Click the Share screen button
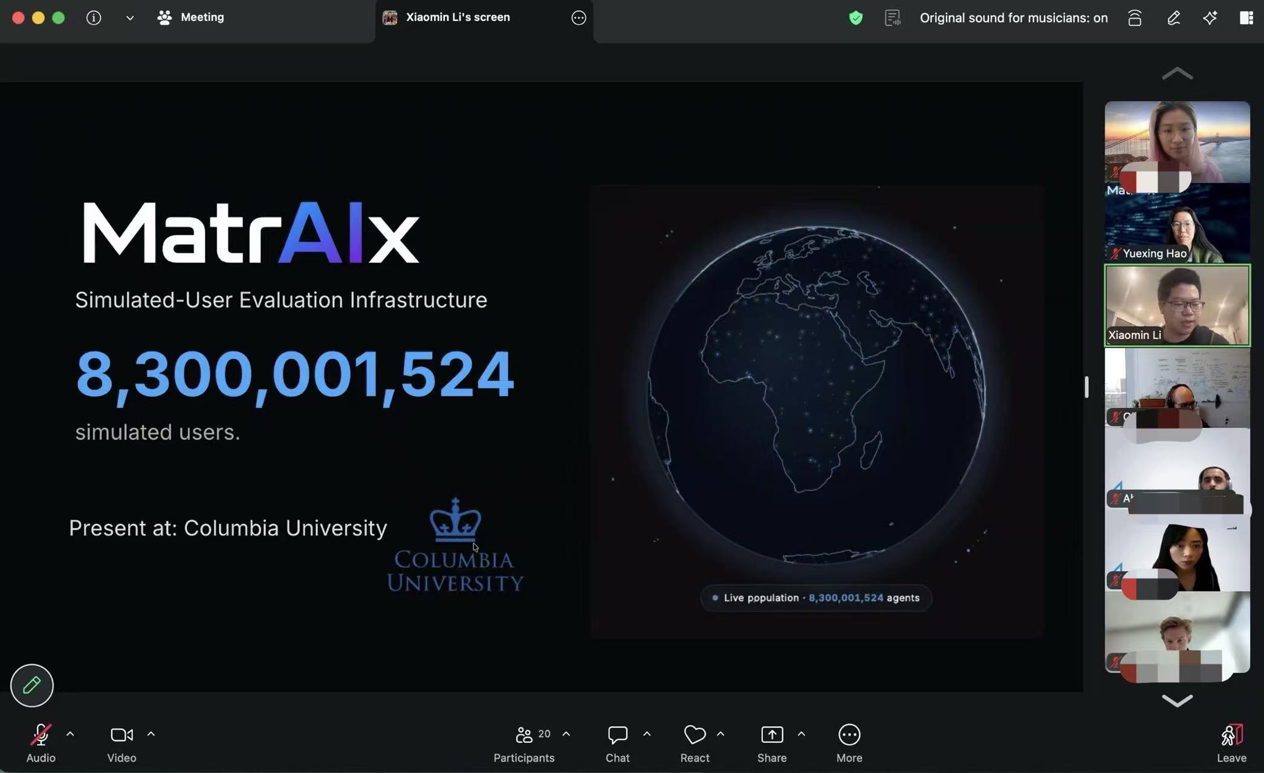The width and height of the screenshot is (1264, 773). click(772, 743)
